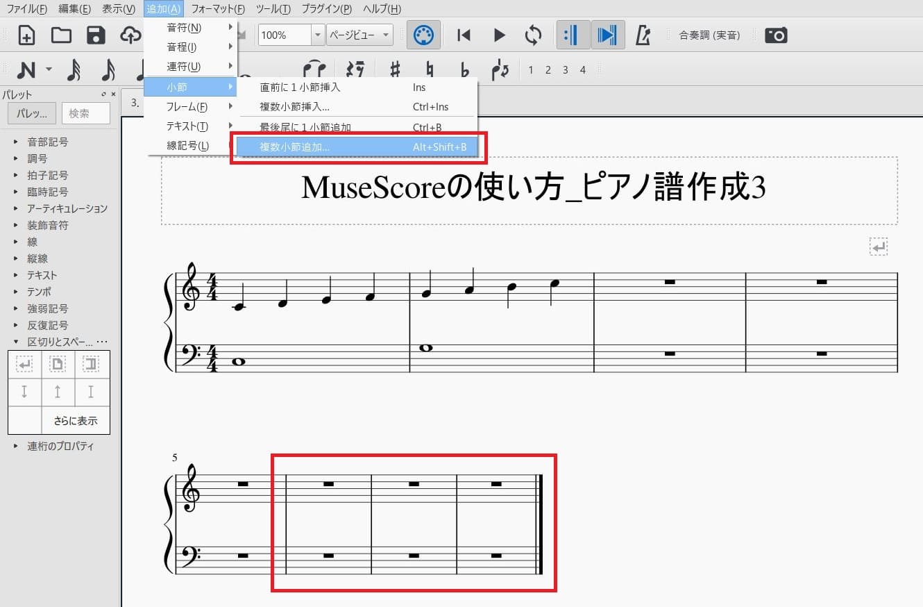923x607 pixels.
Task: Select the system break icon in palette
Action: tap(24, 364)
